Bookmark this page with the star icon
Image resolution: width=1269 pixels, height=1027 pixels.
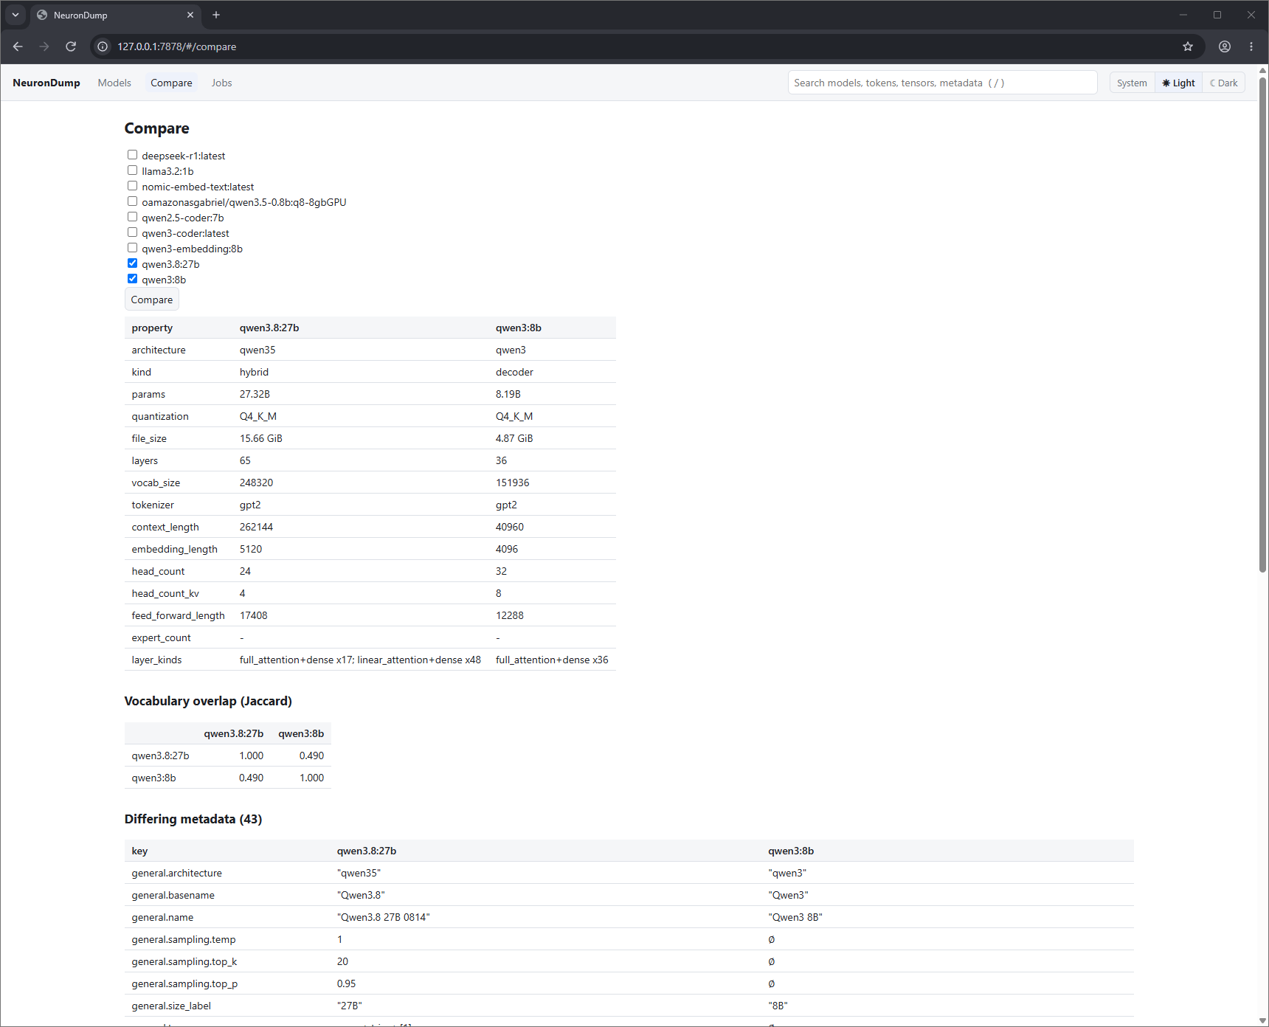[1188, 46]
